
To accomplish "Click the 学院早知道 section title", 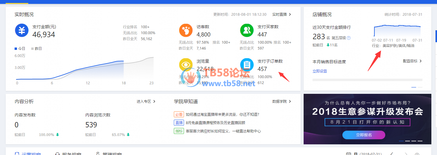I will click(x=186, y=102).
